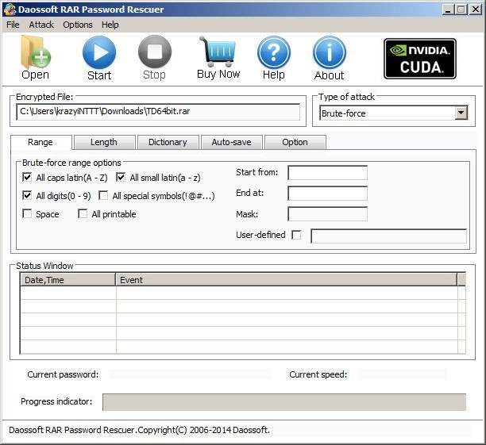Switch to the Auto-save tab
The height and width of the screenshot is (445, 486).
(x=231, y=142)
